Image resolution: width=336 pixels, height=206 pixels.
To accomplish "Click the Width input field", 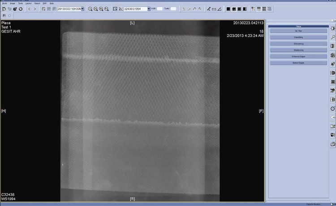I will click(x=159, y=9).
